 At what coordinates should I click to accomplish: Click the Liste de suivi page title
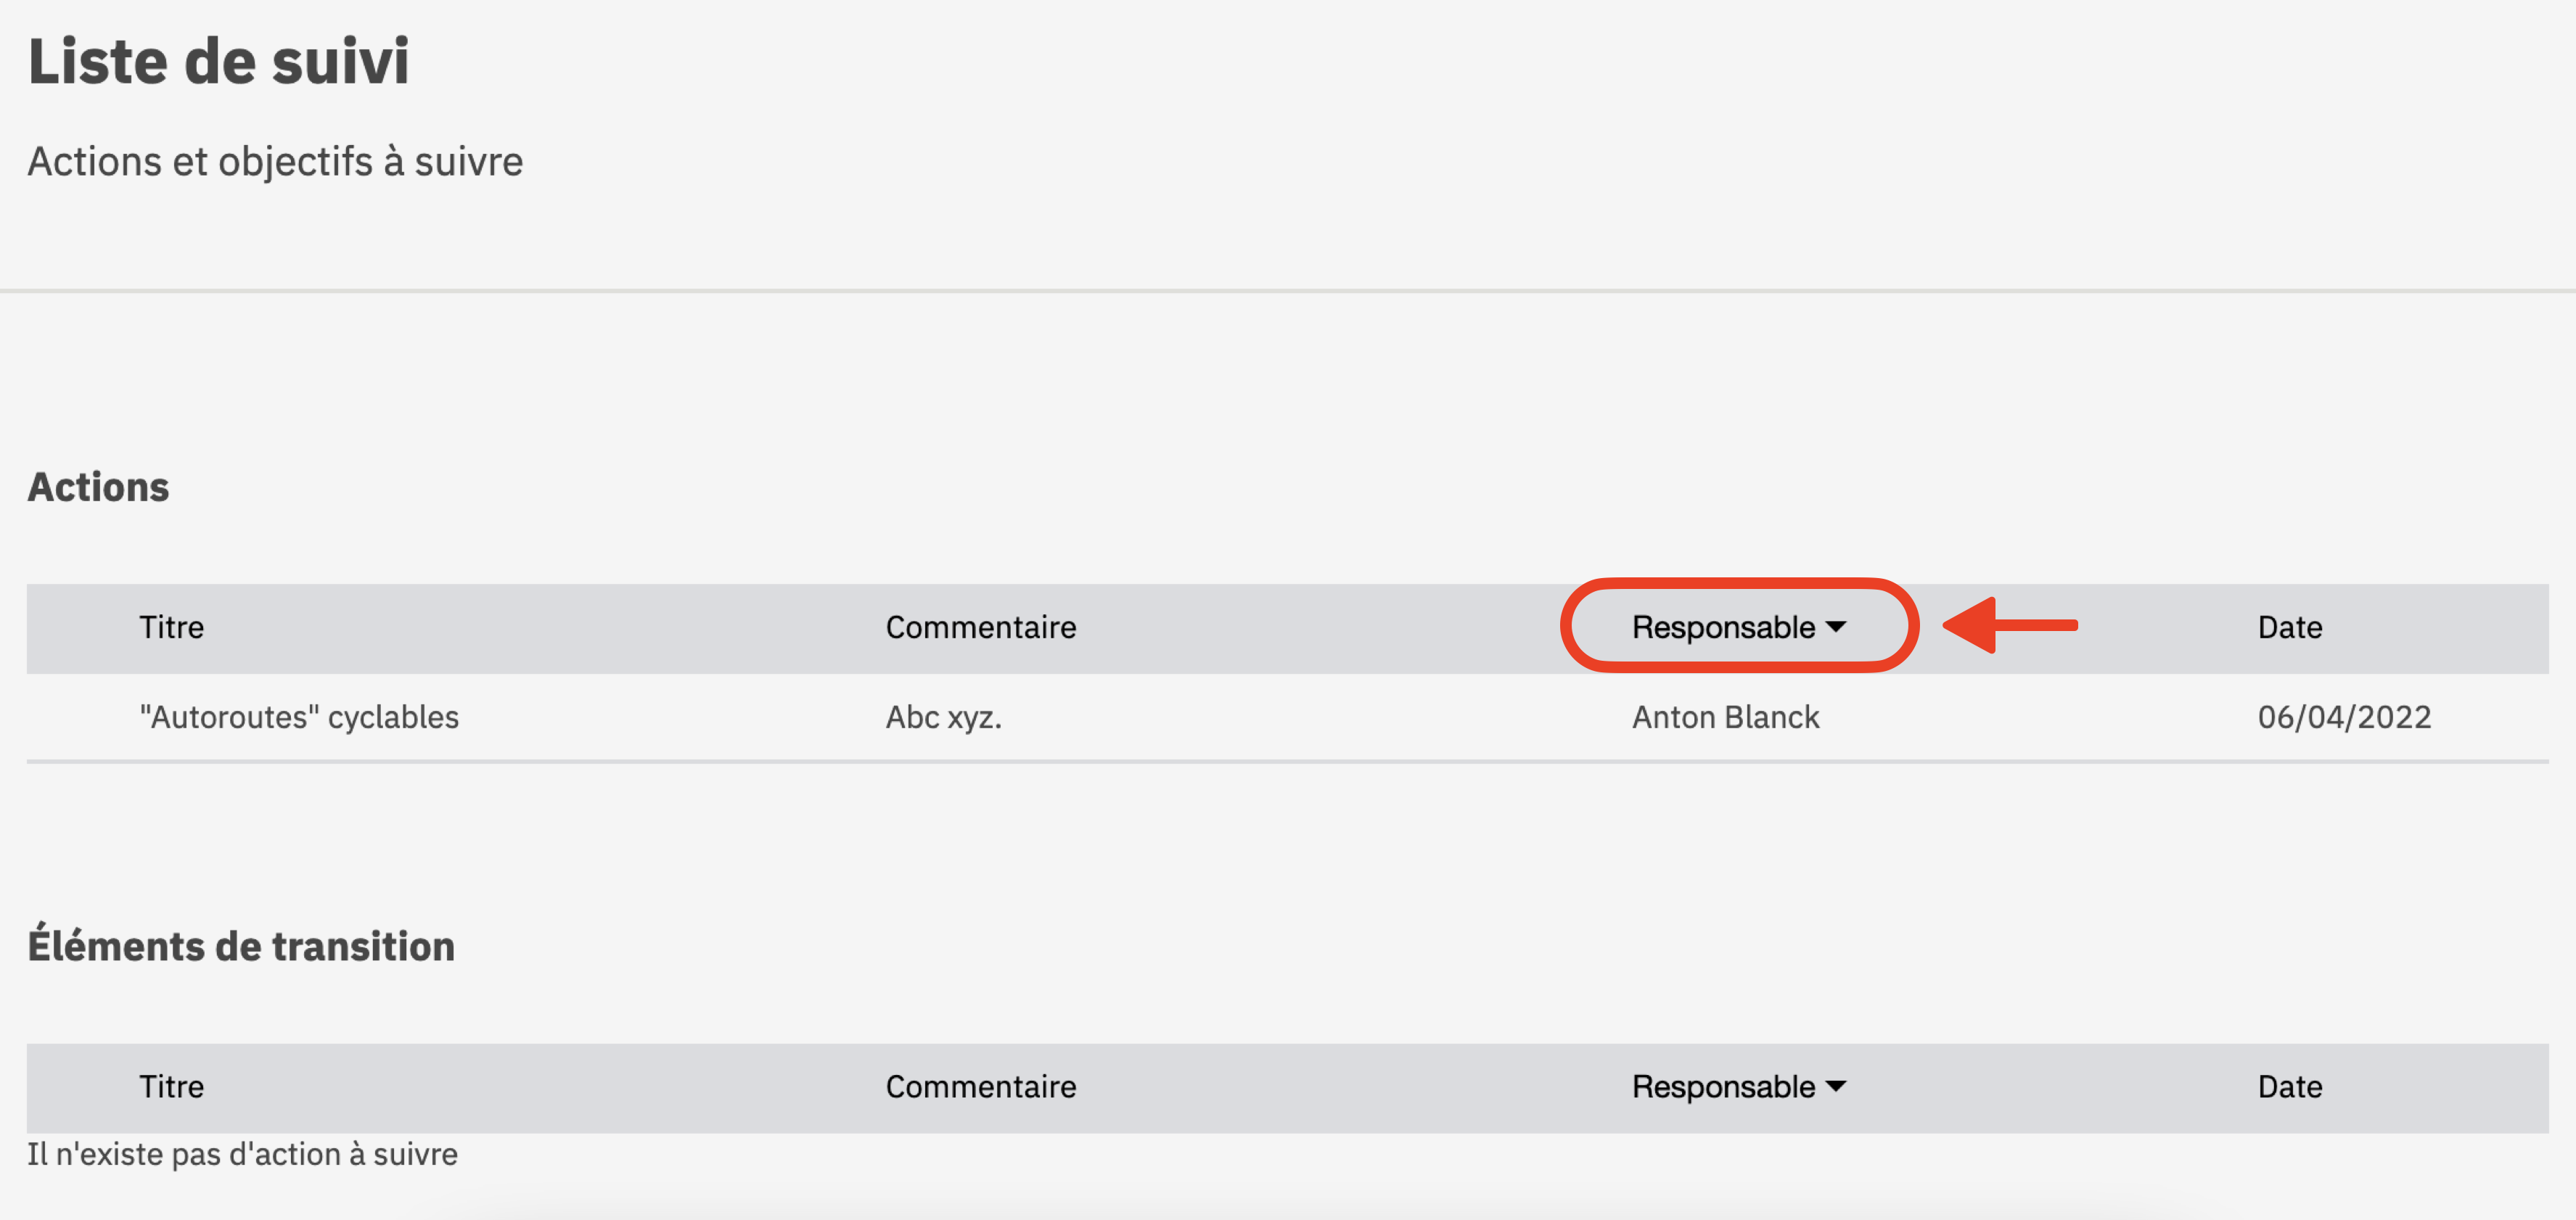coord(219,61)
